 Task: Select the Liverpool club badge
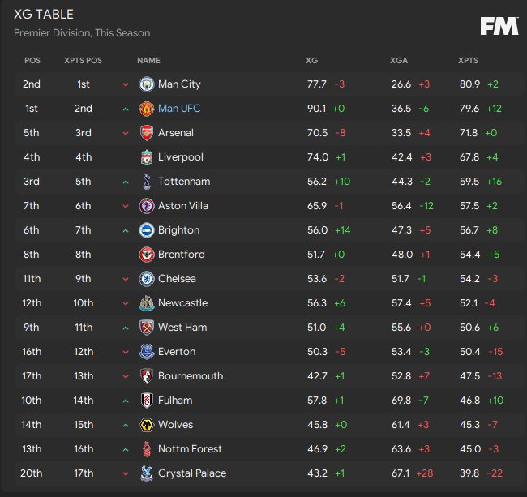coord(147,157)
